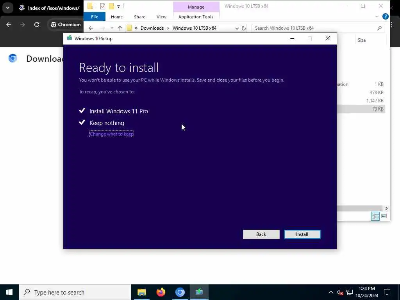
Task: Close the Windows 10 Setup dialog
Action: (328, 39)
